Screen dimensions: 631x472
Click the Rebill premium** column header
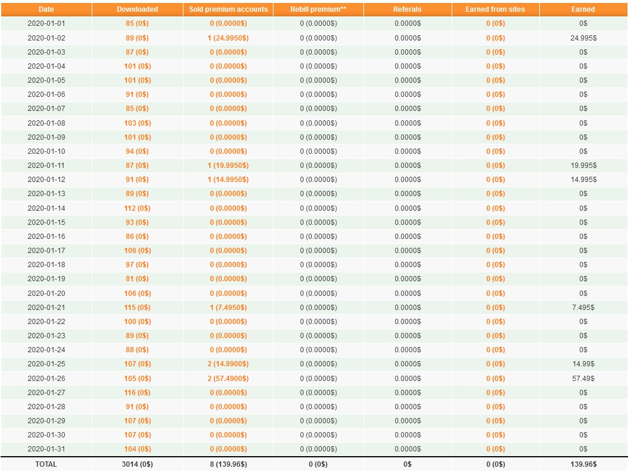tap(318, 9)
